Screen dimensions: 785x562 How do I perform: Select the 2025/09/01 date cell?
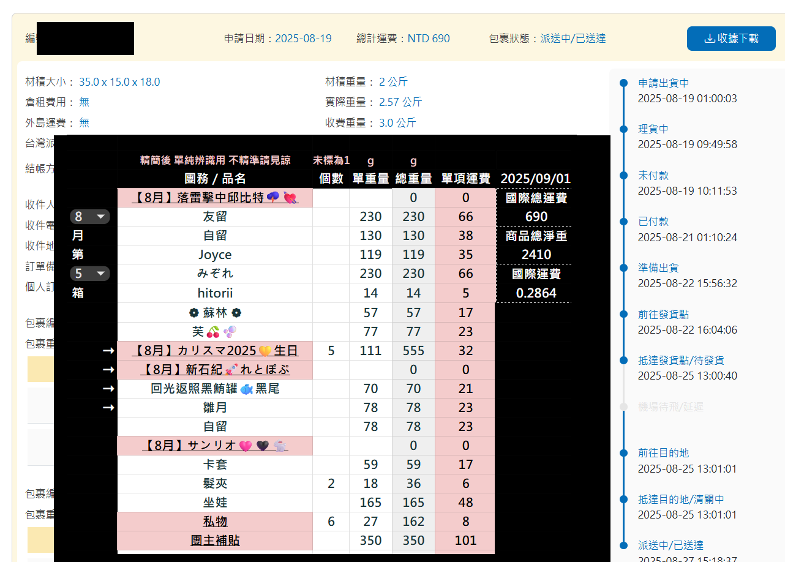(536, 179)
